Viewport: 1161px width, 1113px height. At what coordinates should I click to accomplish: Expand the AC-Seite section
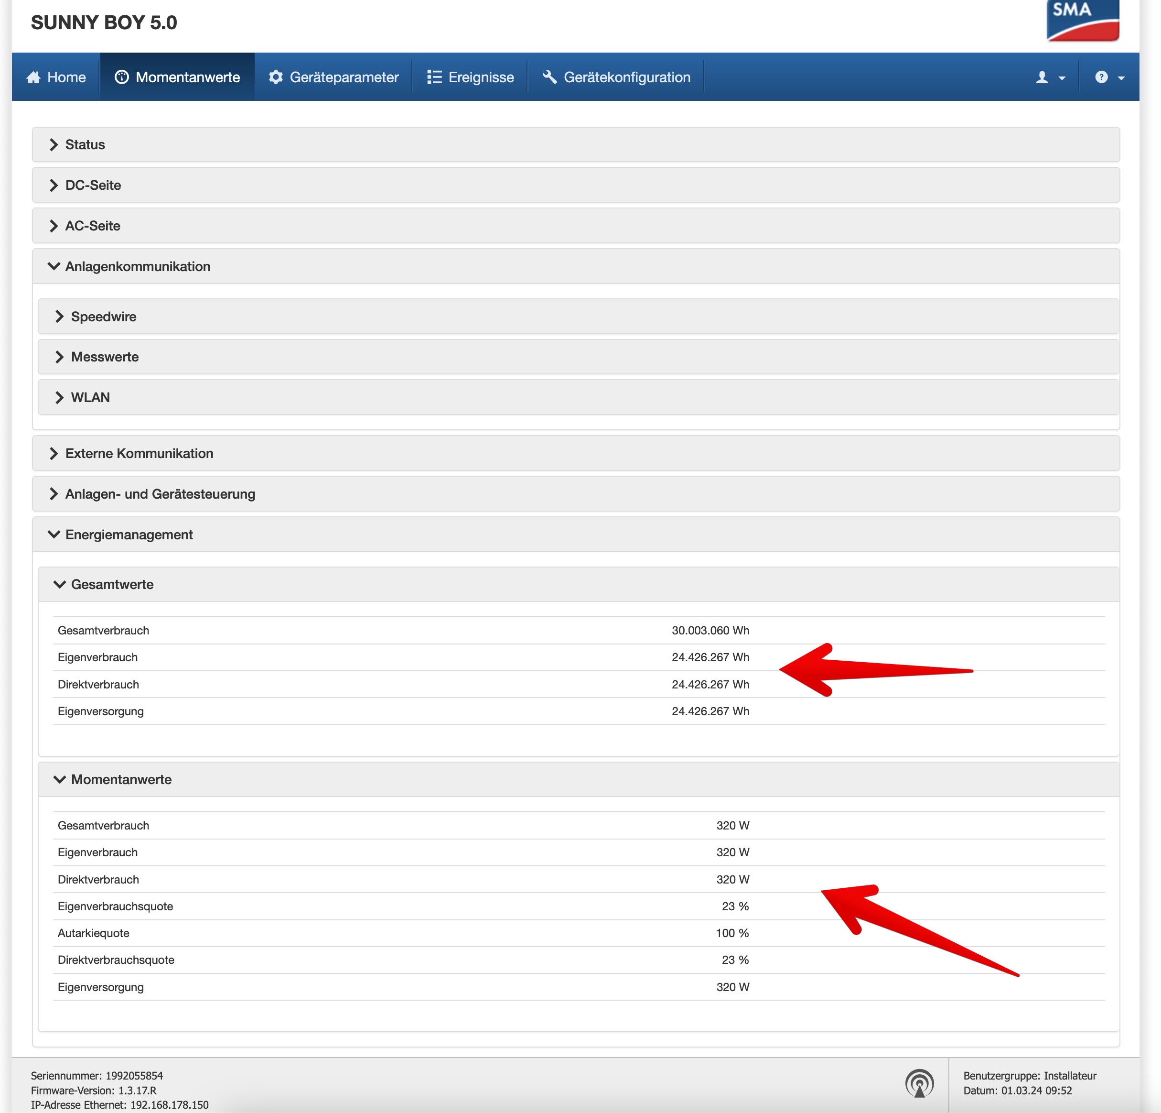pyautogui.click(x=576, y=226)
